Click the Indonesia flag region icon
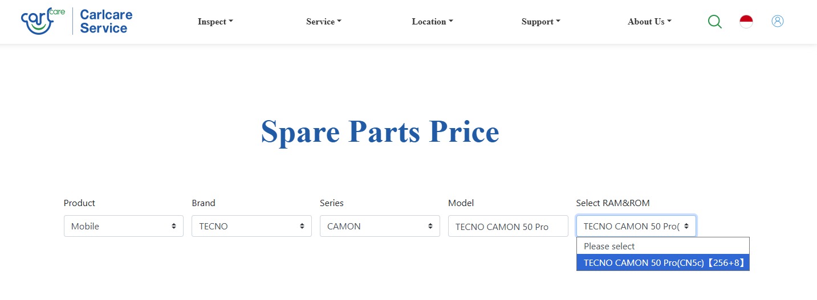 click(x=746, y=22)
